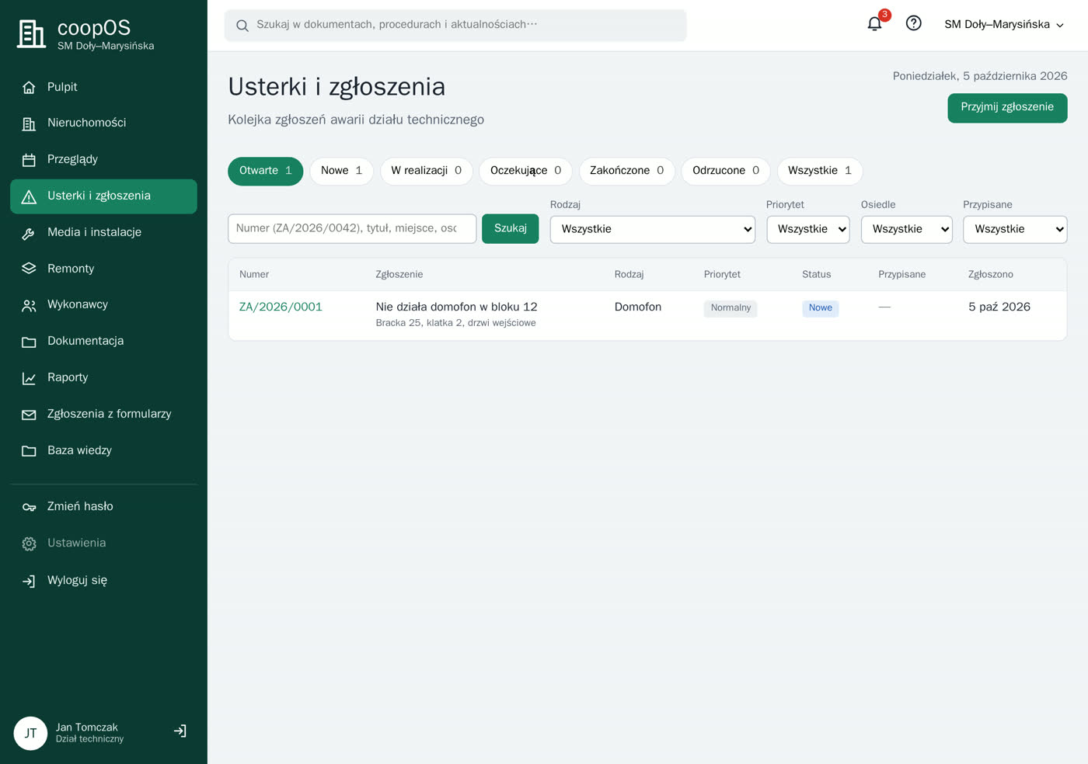Open Przeglądy menu item
The image size is (1088, 764).
[103, 159]
